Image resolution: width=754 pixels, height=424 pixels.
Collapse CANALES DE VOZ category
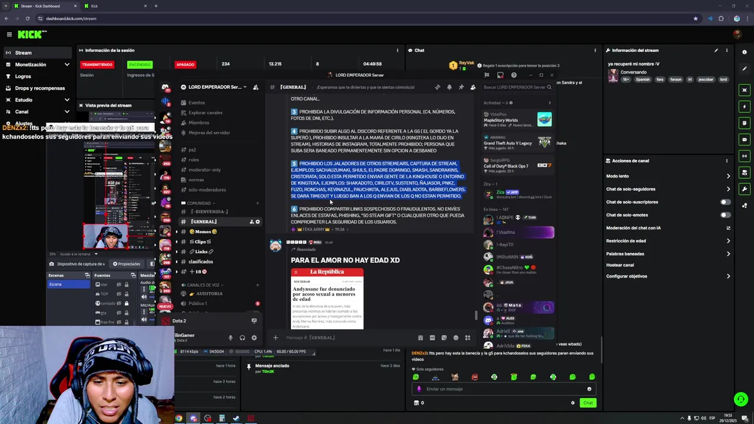203,285
